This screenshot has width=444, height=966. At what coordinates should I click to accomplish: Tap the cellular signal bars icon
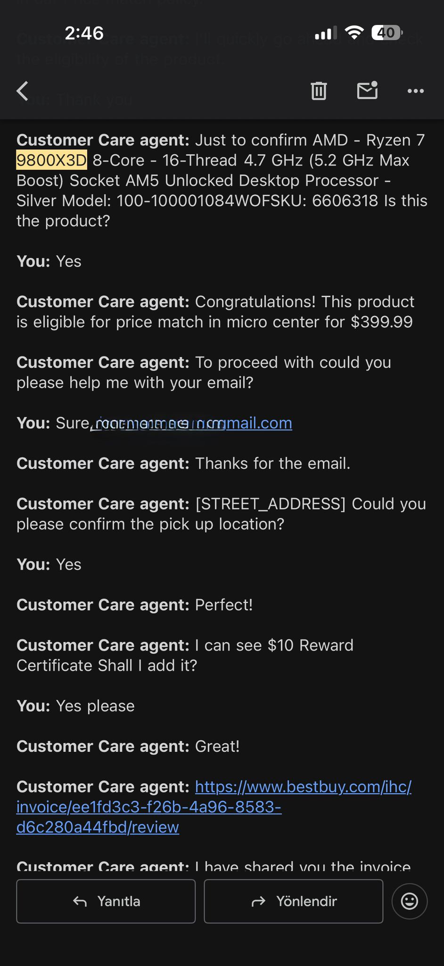pos(326,33)
